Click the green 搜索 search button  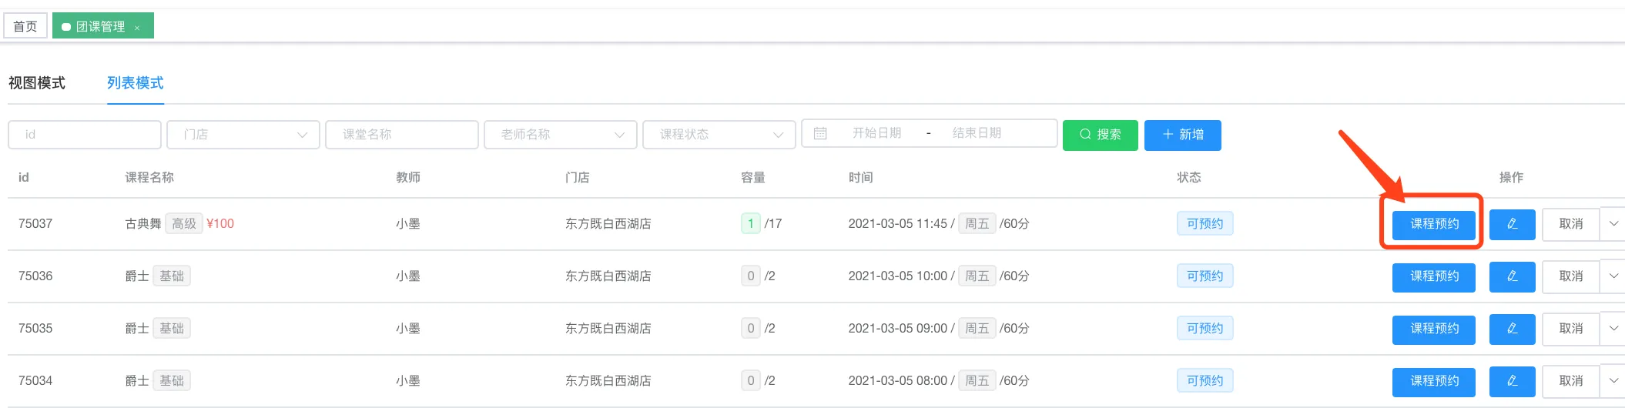[x=1100, y=135]
